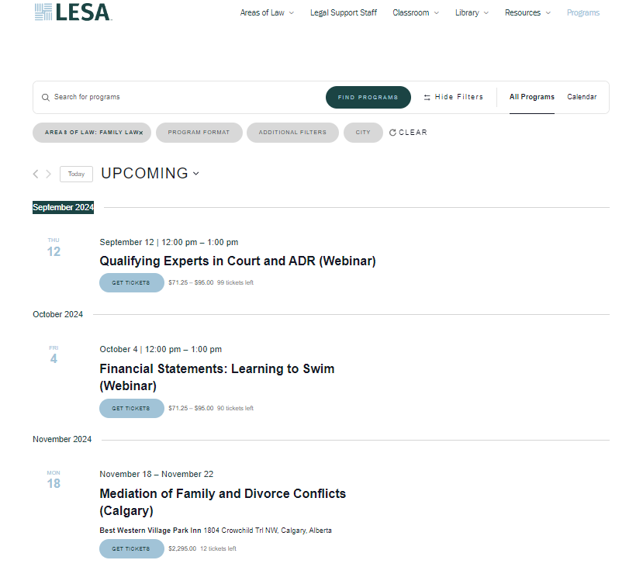Go to previous events arrow
This screenshot has width=643, height=567.
36,175
